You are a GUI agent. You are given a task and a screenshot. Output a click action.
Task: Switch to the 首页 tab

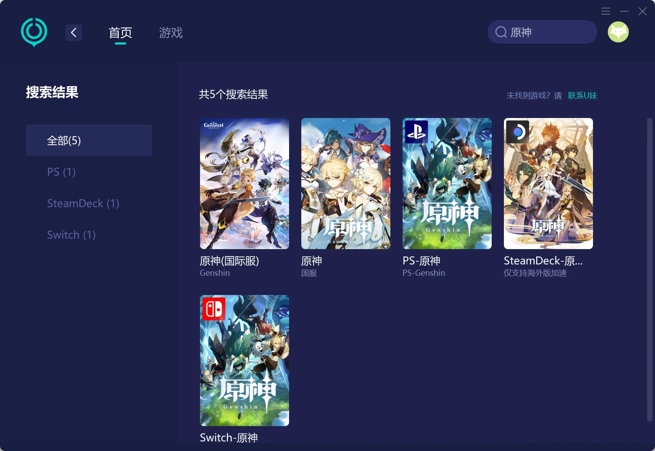point(120,33)
